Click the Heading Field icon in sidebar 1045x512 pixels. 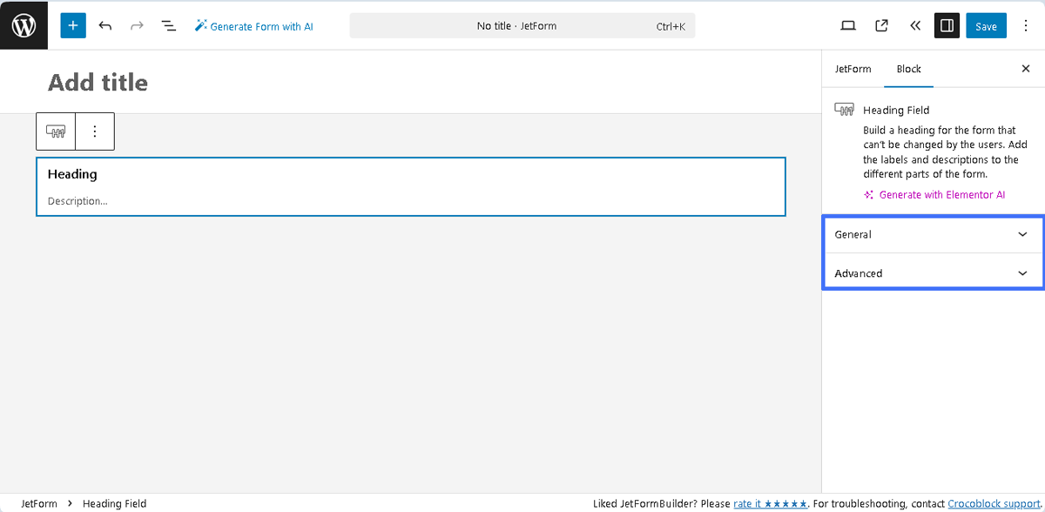(844, 110)
